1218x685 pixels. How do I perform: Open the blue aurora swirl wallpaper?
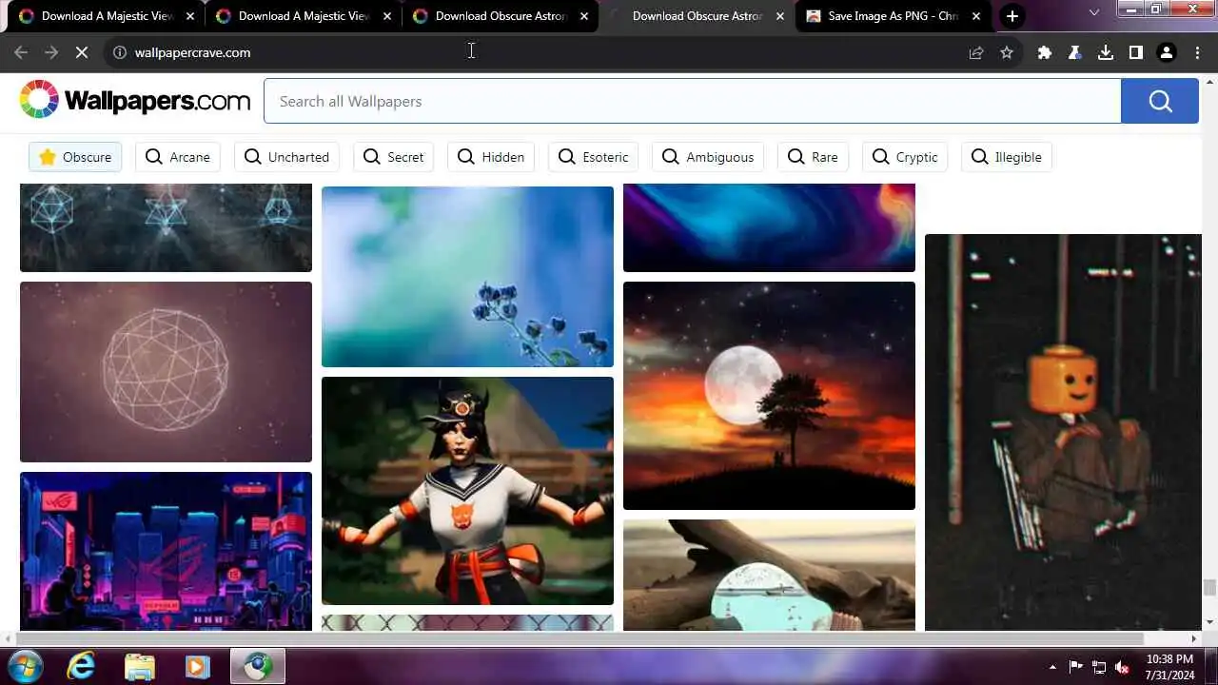click(x=769, y=228)
